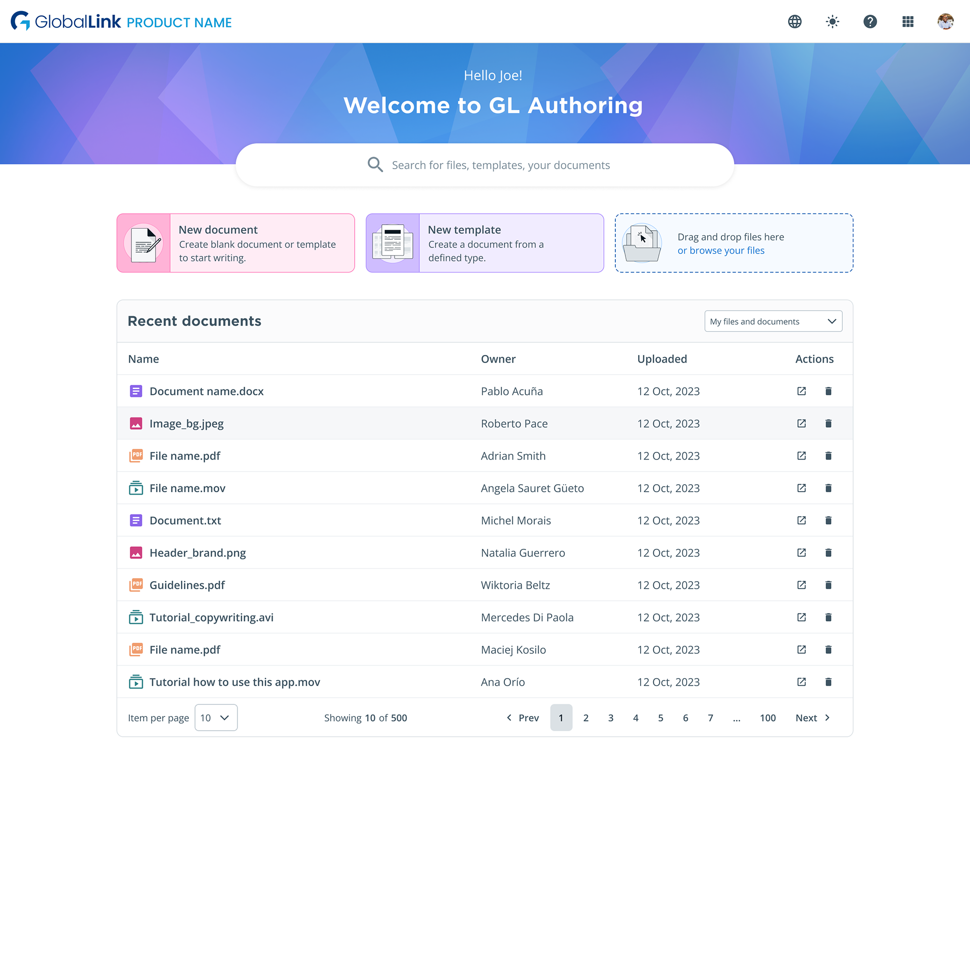Select Document name.docx file name

point(207,391)
